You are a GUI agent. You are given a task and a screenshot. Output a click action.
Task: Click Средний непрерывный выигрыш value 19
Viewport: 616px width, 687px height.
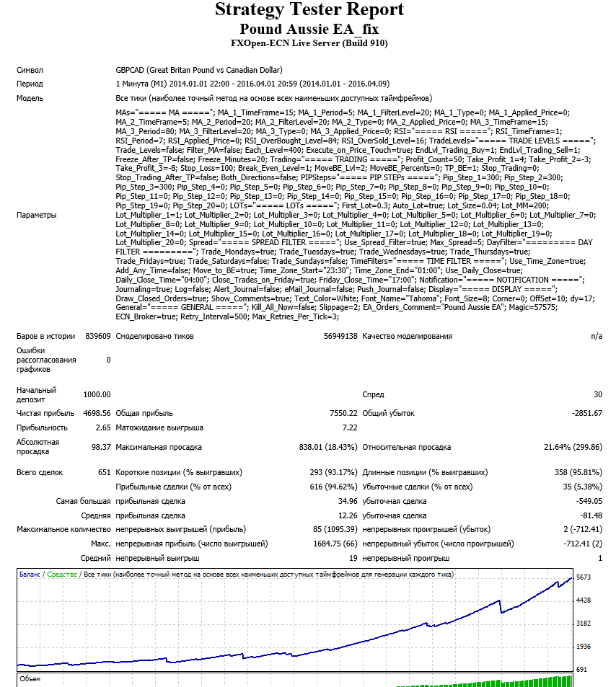click(x=353, y=558)
